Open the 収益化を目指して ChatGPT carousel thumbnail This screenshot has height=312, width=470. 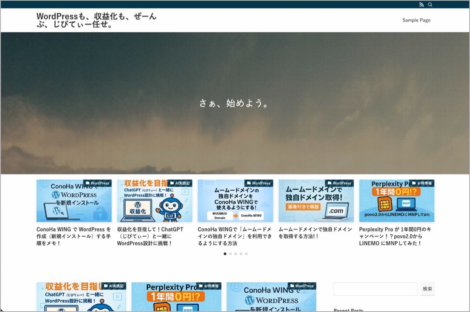[155, 201]
